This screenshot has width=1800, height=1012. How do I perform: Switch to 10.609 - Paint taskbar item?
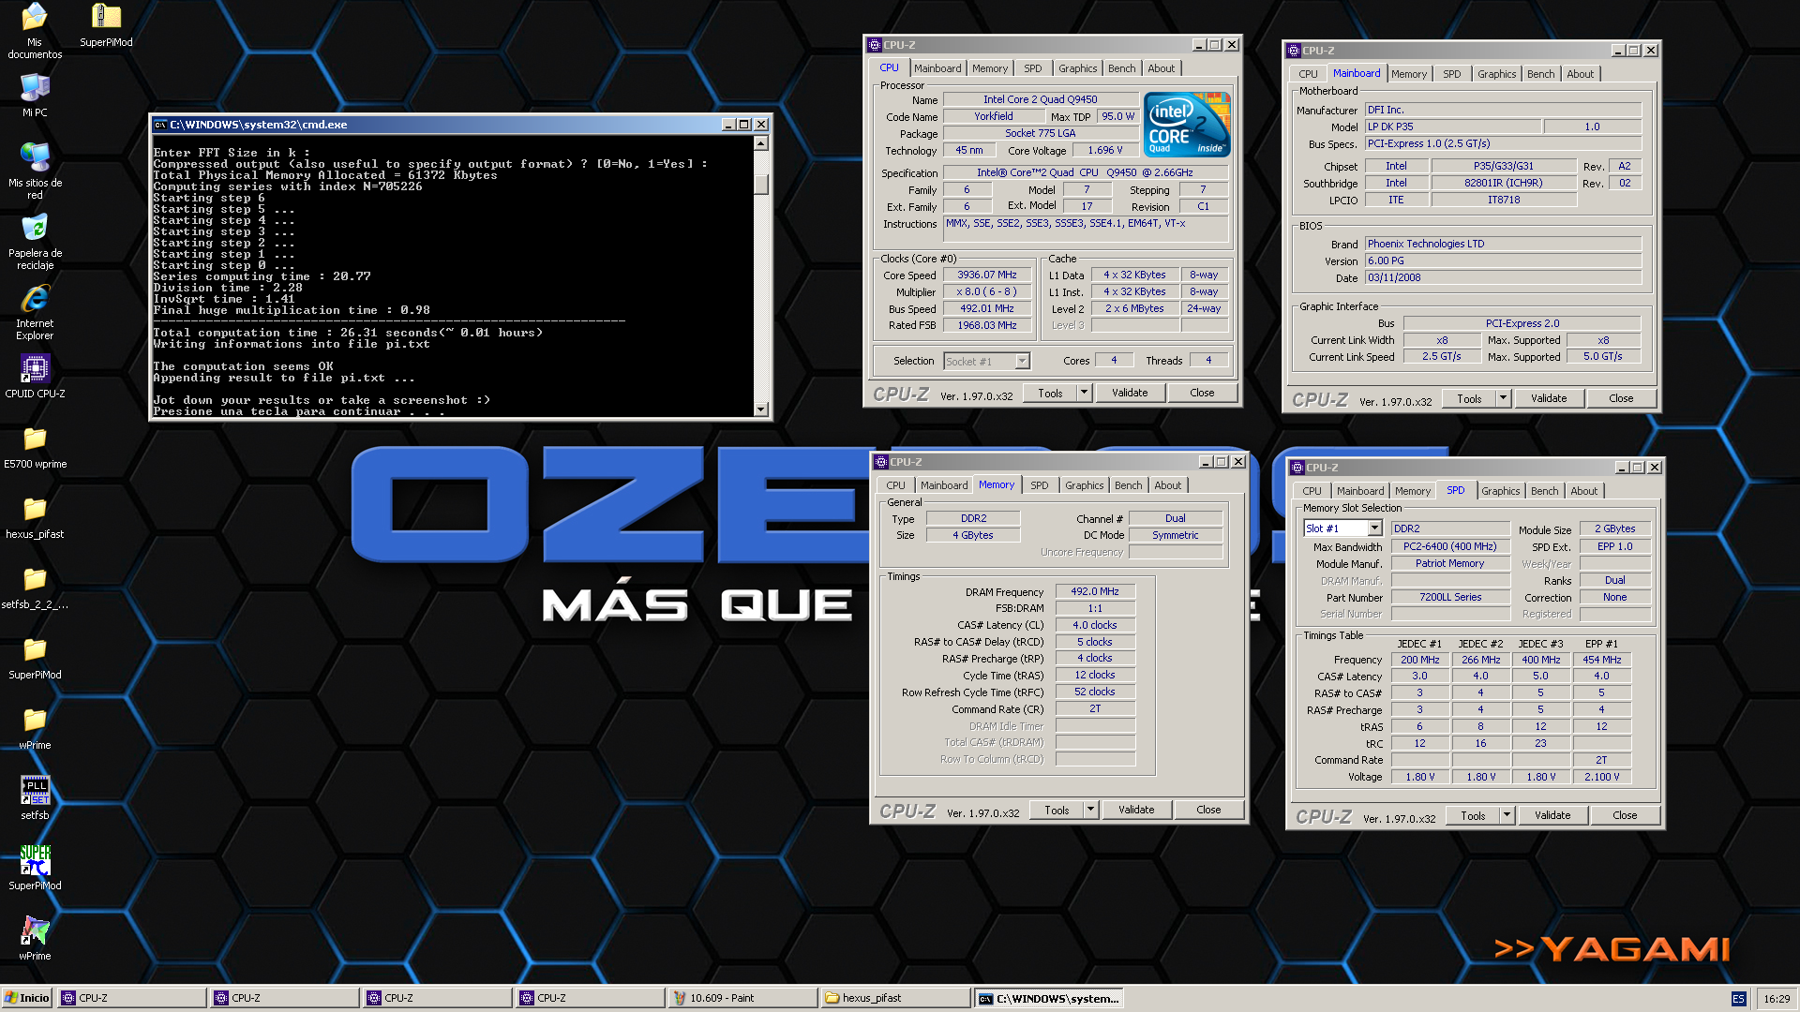point(742,998)
